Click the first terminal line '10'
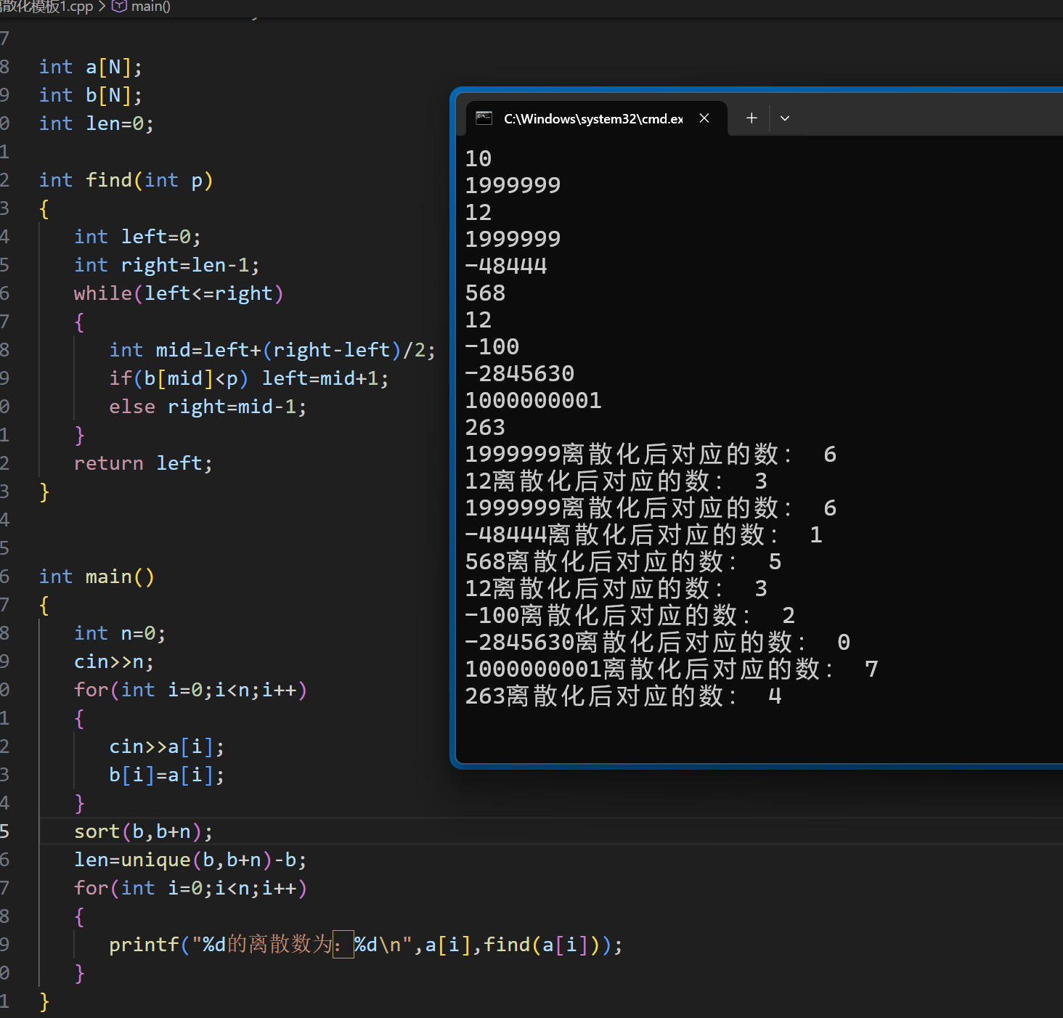The height and width of the screenshot is (1018, 1063). 478,158
